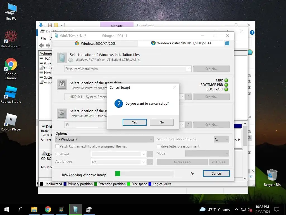The height and width of the screenshot is (215, 286).
Task: Expand the installation drive dropdown arrow
Action: pos(182,125)
